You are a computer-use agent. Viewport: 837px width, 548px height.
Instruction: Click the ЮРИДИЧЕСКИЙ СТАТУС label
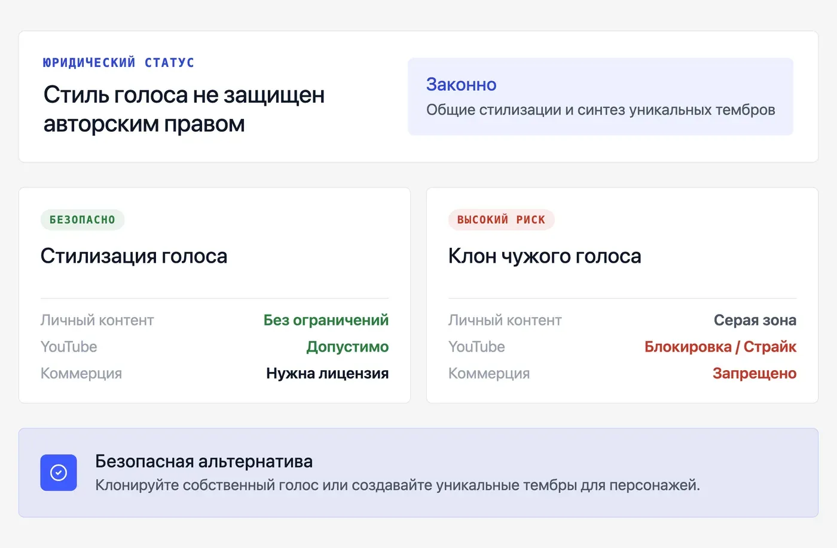(118, 63)
